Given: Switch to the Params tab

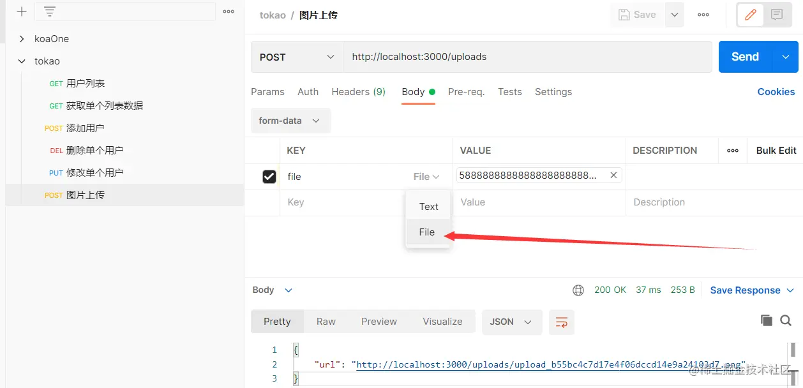Looking at the screenshot, I should click(267, 92).
